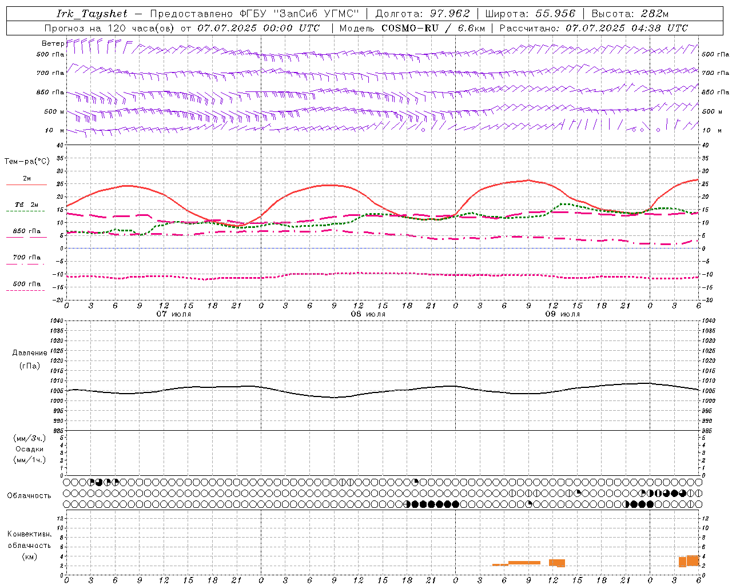Image resolution: width=732 pixels, height=585 pixels.
Task: Click the model name COSMO-RU / 6.6км
Action: pyautogui.click(x=433, y=28)
